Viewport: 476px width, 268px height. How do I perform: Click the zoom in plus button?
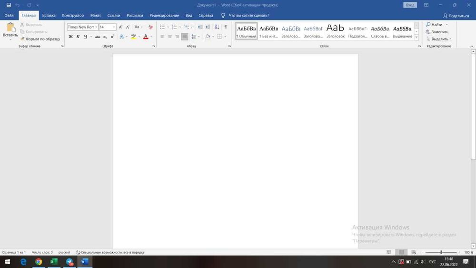(x=459, y=252)
